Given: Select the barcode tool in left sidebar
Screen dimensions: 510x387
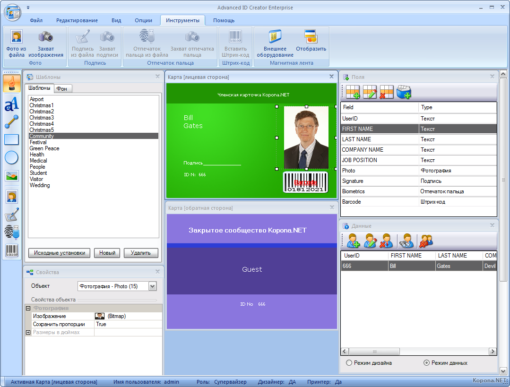Looking at the screenshot, I should (12, 250).
